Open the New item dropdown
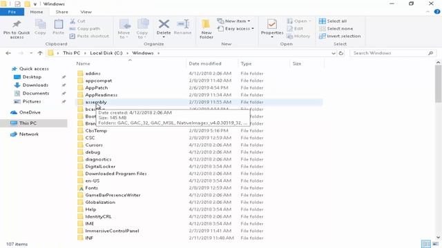 pyautogui.click(x=233, y=21)
